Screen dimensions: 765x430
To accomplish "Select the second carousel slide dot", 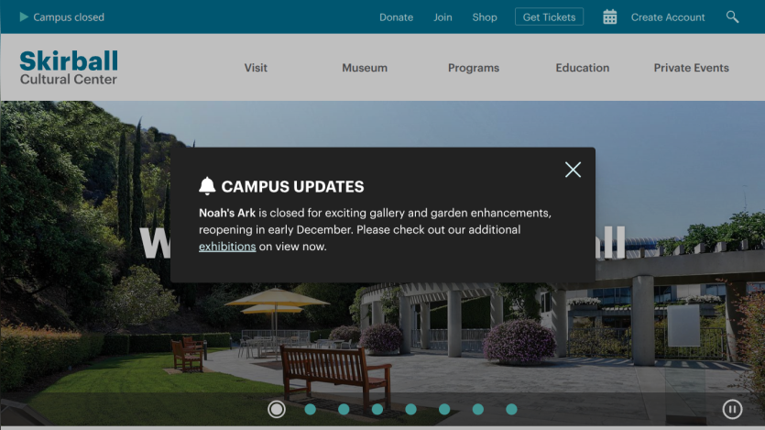I will (310, 409).
